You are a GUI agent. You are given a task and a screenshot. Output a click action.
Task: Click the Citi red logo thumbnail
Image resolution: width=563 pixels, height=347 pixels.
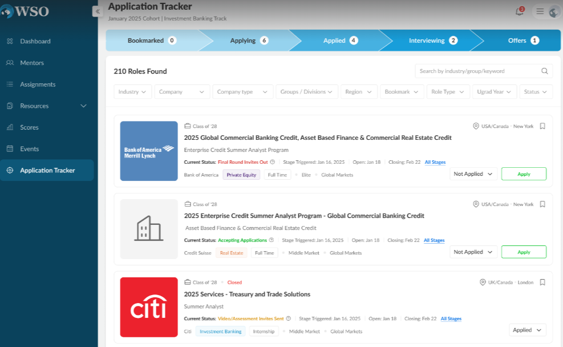[x=149, y=307]
